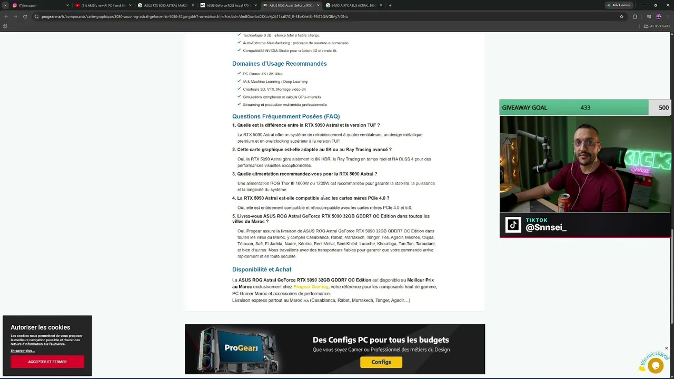Click the Ask Gemini button

pyautogui.click(x=619, y=5)
